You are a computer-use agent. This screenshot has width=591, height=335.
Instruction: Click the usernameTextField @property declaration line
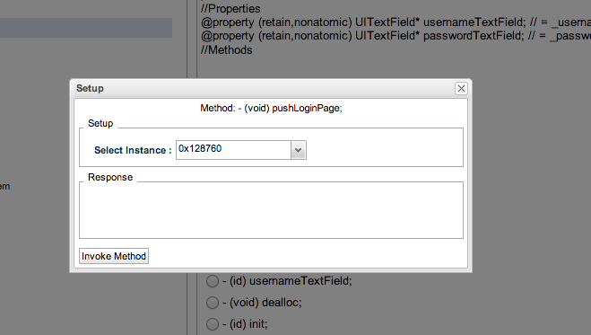tap(395, 22)
